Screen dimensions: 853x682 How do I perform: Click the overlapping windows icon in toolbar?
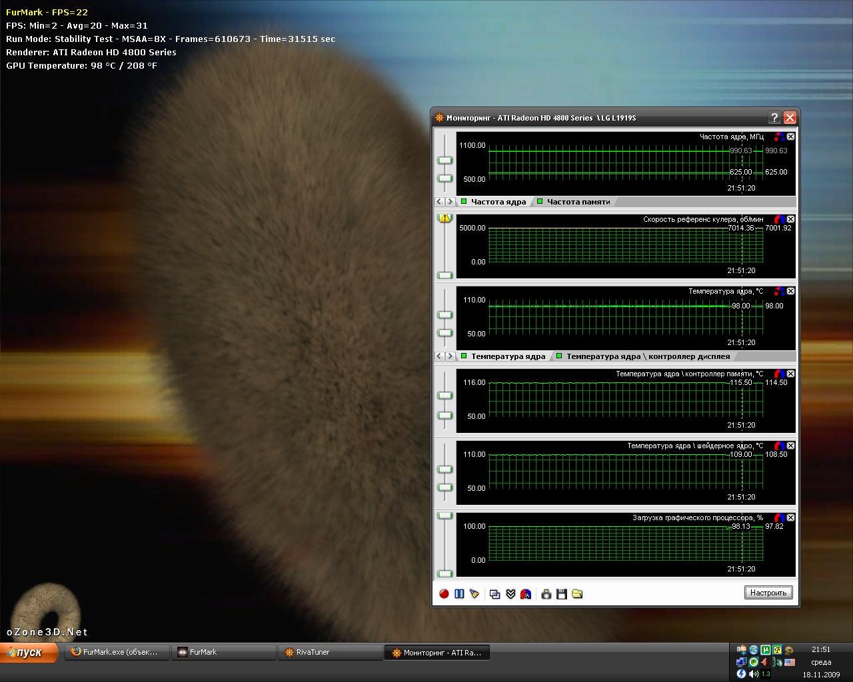pos(494,594)
